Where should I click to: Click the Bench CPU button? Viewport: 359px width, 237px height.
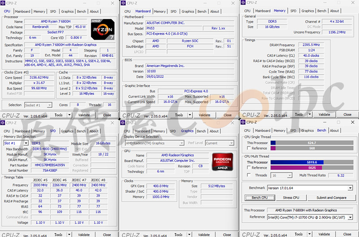click(x=260, y=198)
